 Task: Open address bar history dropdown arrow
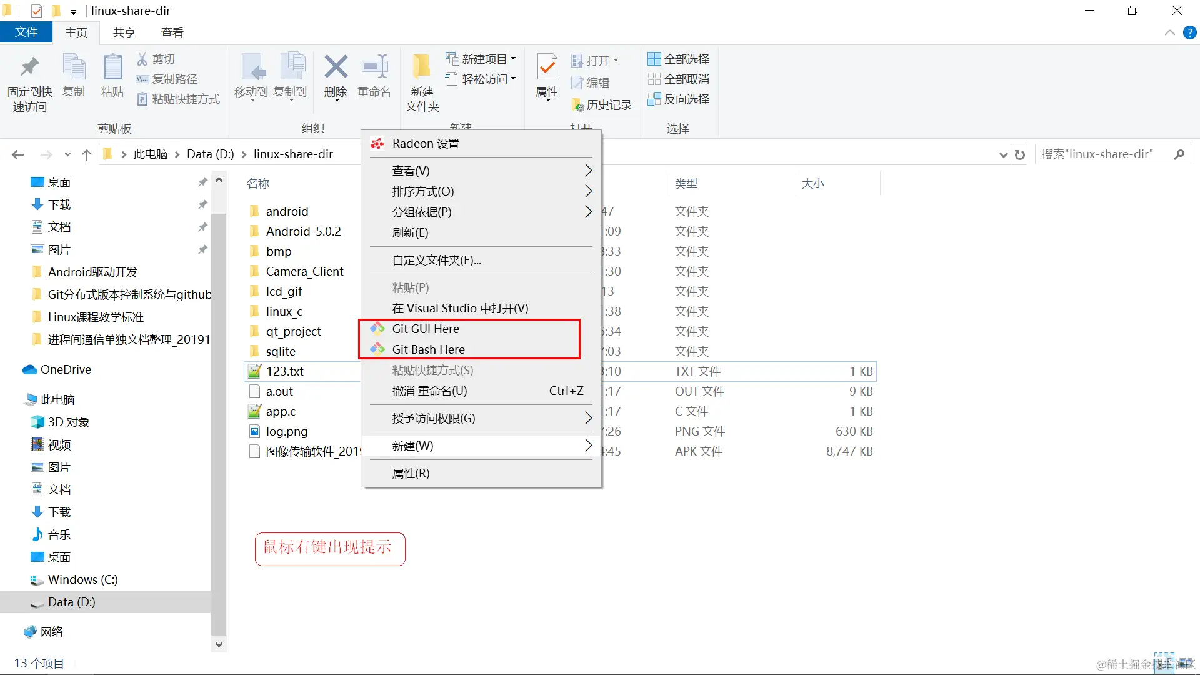pyautogui.click(x=1003, y=154)
